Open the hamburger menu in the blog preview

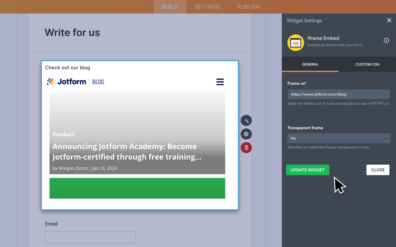click(220, 82)
